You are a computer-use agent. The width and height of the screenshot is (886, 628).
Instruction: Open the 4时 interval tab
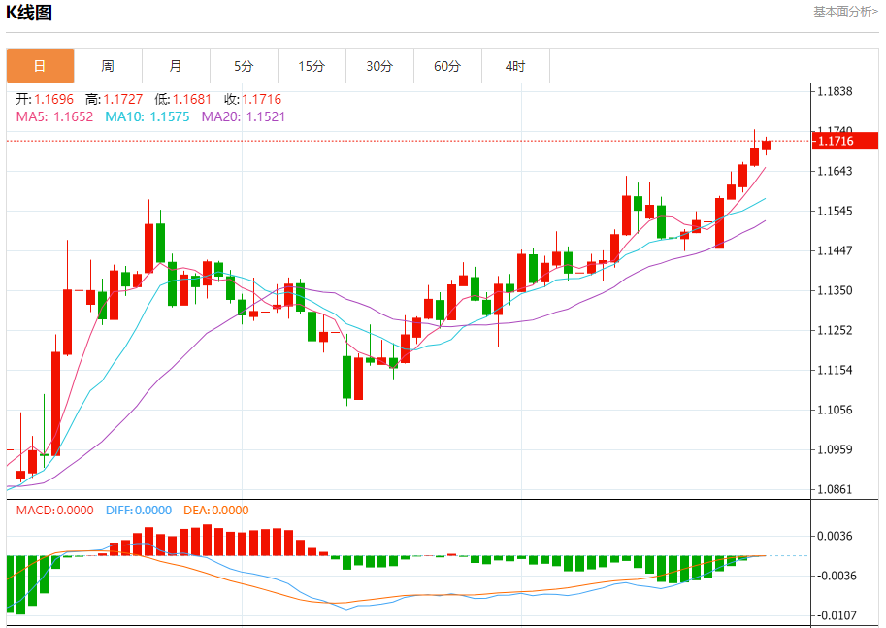(514, 66)
